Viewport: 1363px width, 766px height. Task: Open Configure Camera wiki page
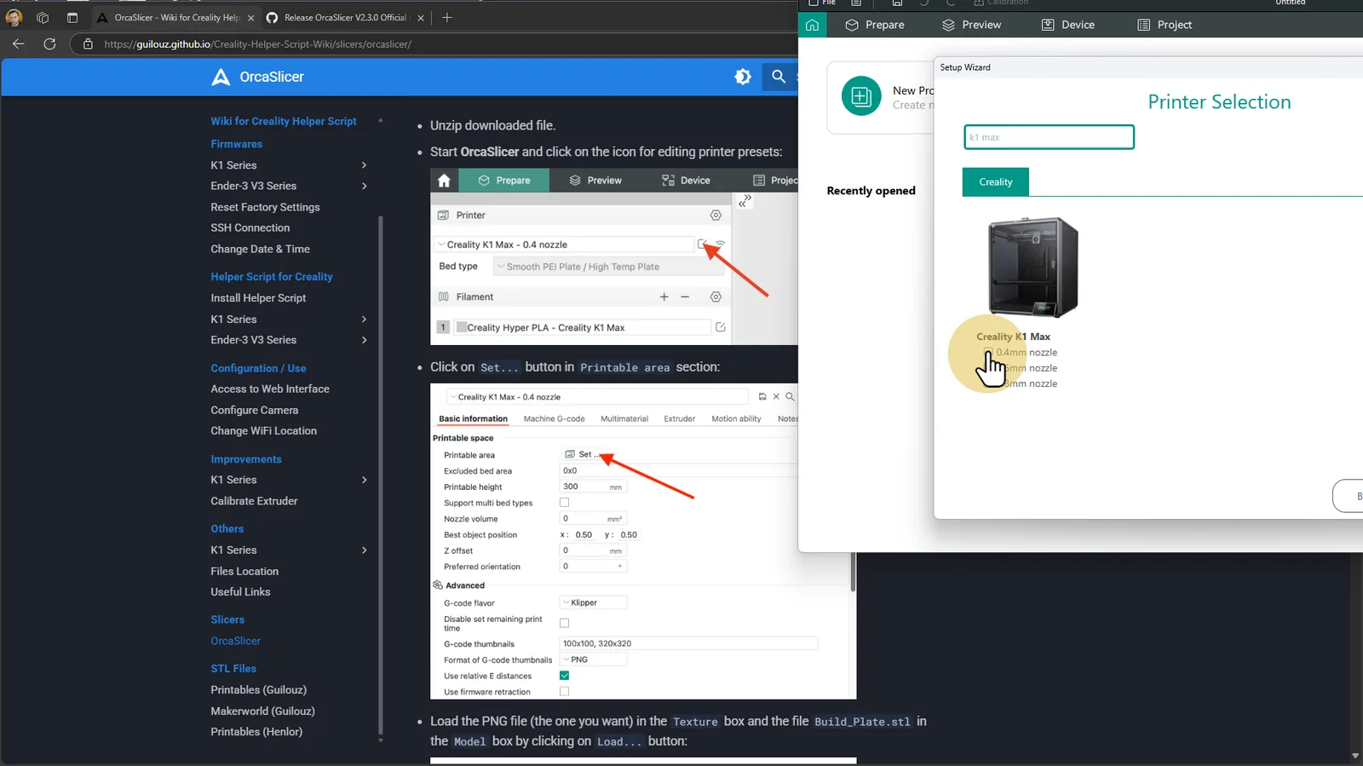pyautogui.click(x=254, y=410)
